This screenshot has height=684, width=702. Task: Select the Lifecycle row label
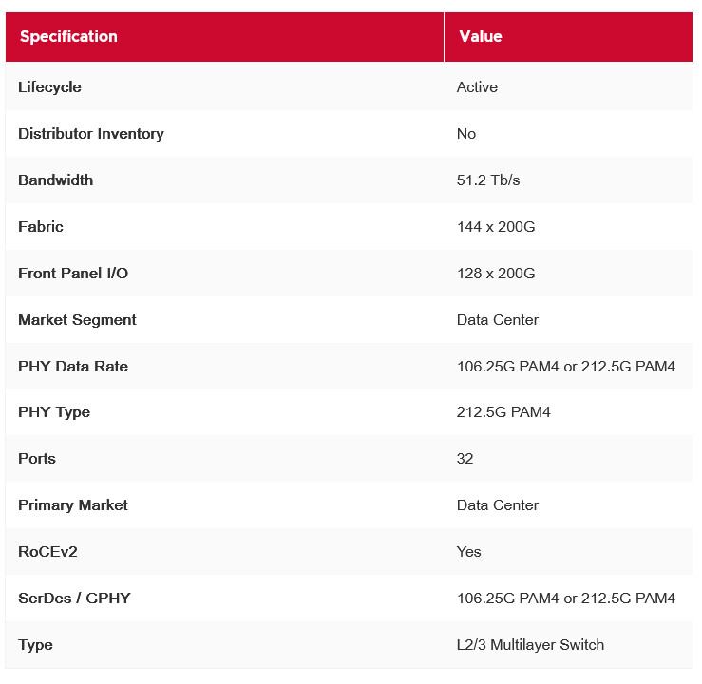(x=49, y=87)
